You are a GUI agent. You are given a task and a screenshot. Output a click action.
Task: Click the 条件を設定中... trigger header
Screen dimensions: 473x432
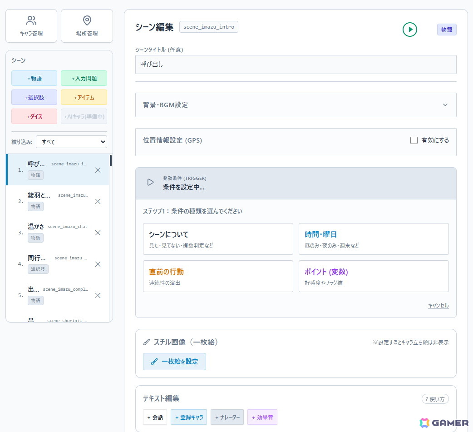[x=296, y=183]
